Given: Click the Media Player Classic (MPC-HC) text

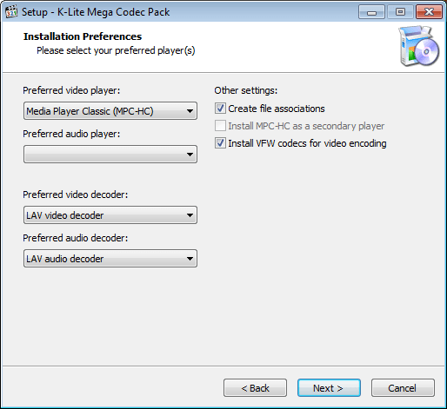Looking at the screenshot, I should [x=90, y=111].
